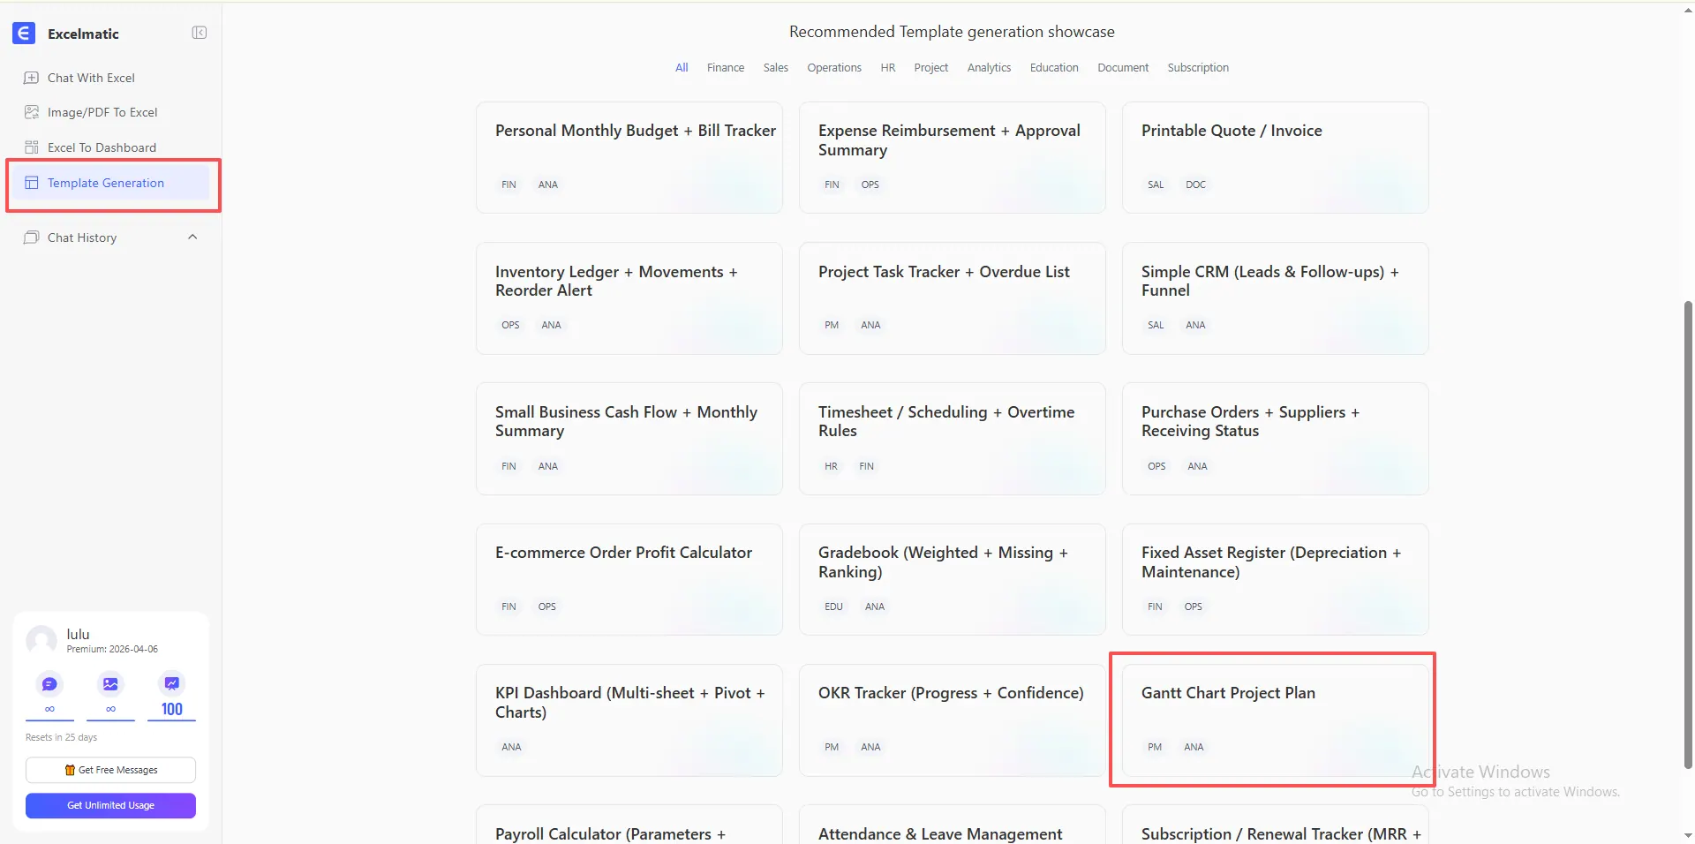This screenshot has width=1695, height=844.
Task: Open OKR Tracker Progress + Confidence template
Action: [x=953, y=720]
